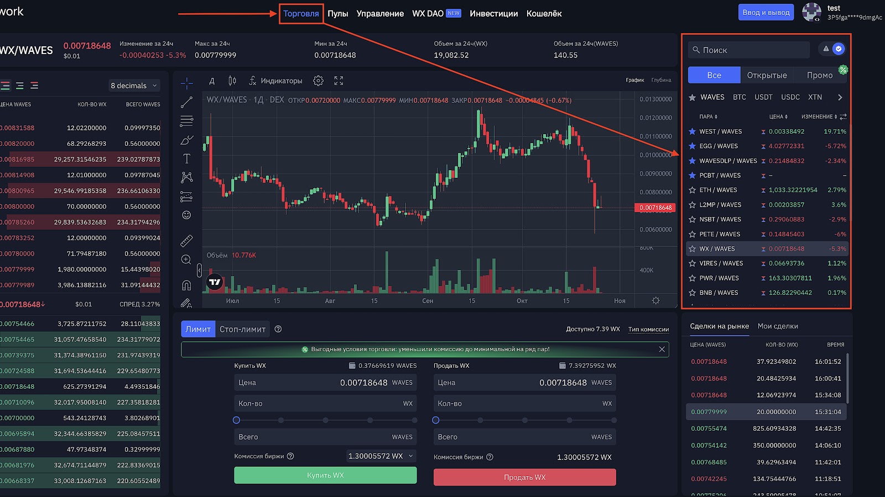
Task: Select the trend line drawing tool
Action: 187,102
